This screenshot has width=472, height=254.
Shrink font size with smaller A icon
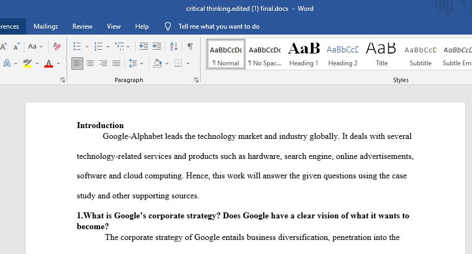(16, 46)
